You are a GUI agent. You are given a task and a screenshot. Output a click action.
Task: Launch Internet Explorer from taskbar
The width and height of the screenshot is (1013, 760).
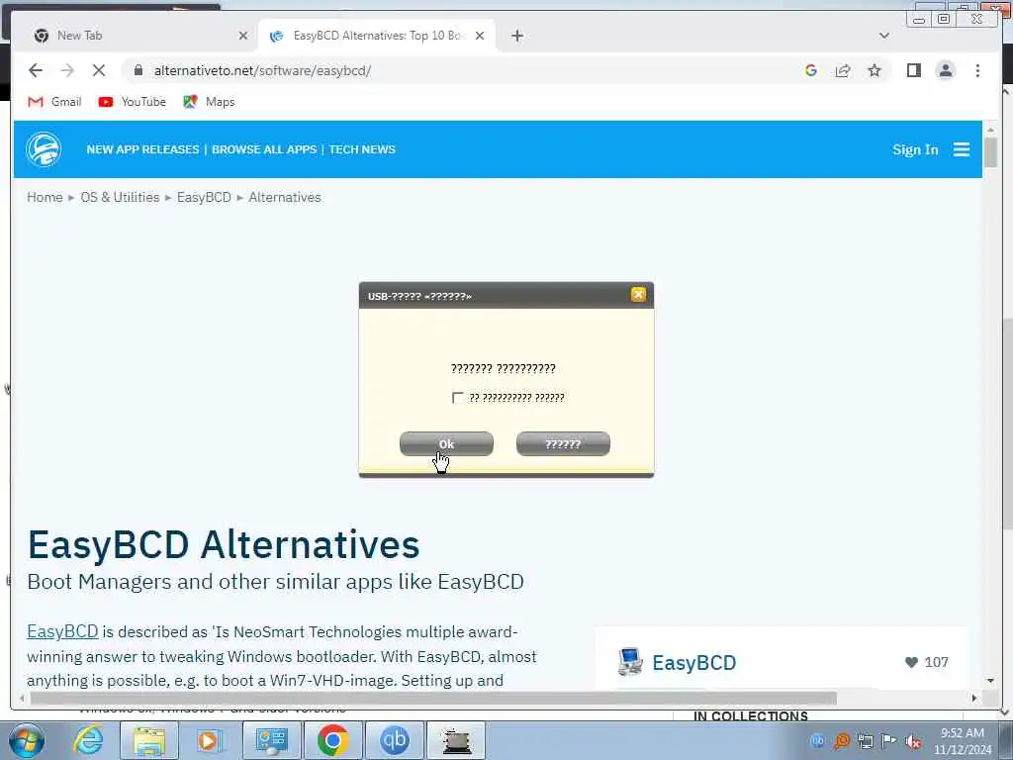tap(87, 740)
